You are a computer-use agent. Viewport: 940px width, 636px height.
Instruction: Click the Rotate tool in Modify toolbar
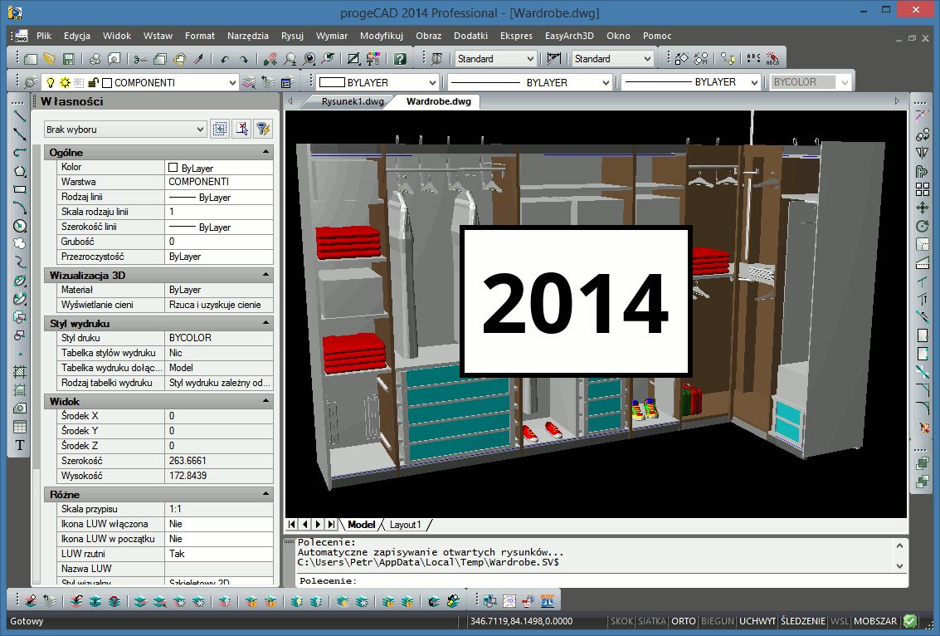point(922,226)
